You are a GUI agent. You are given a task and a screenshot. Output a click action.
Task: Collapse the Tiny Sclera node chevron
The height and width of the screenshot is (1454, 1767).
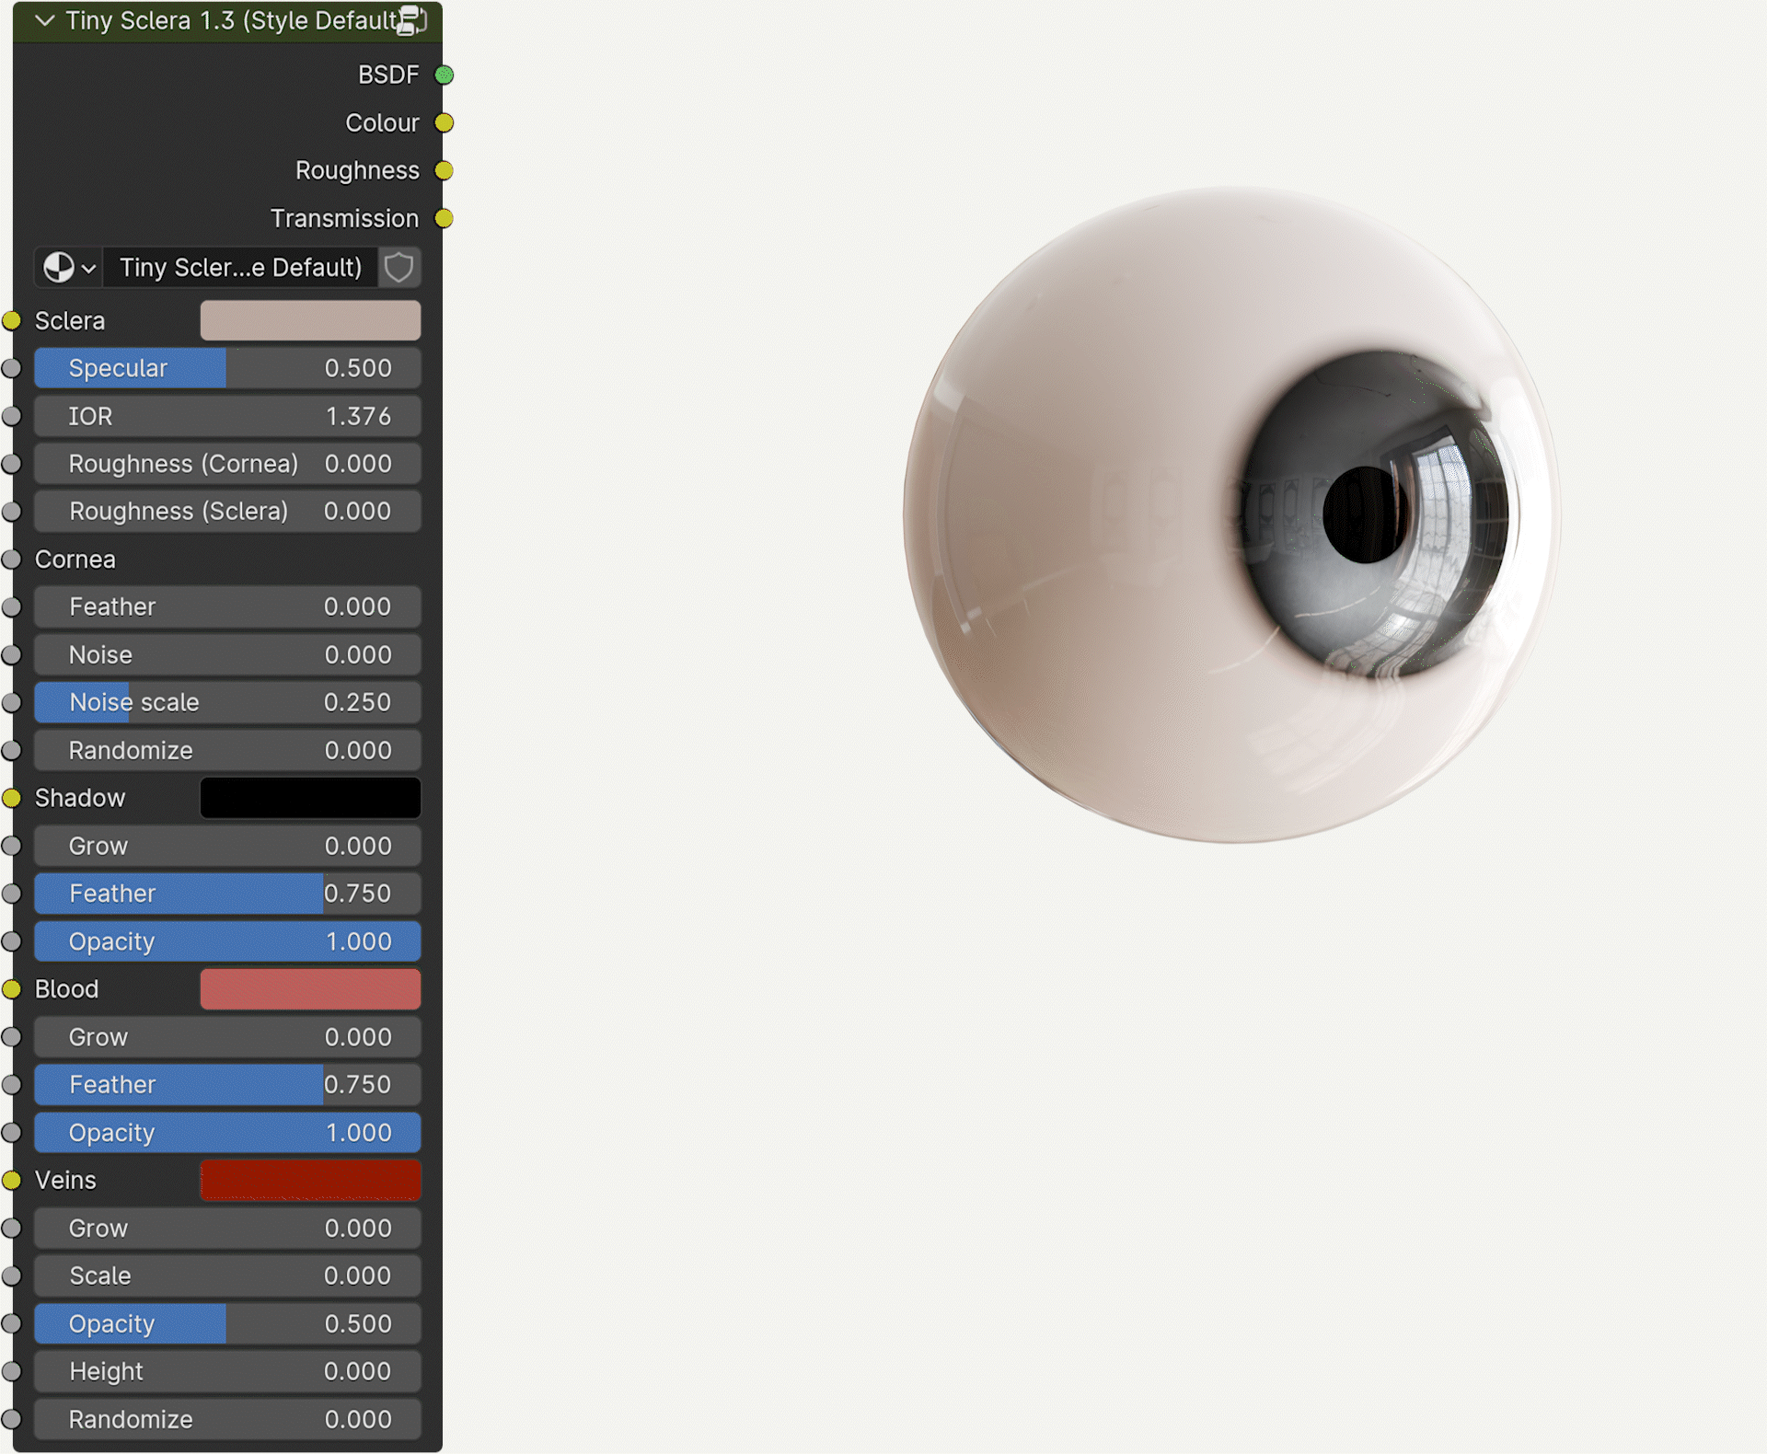(x=44, y=20)
